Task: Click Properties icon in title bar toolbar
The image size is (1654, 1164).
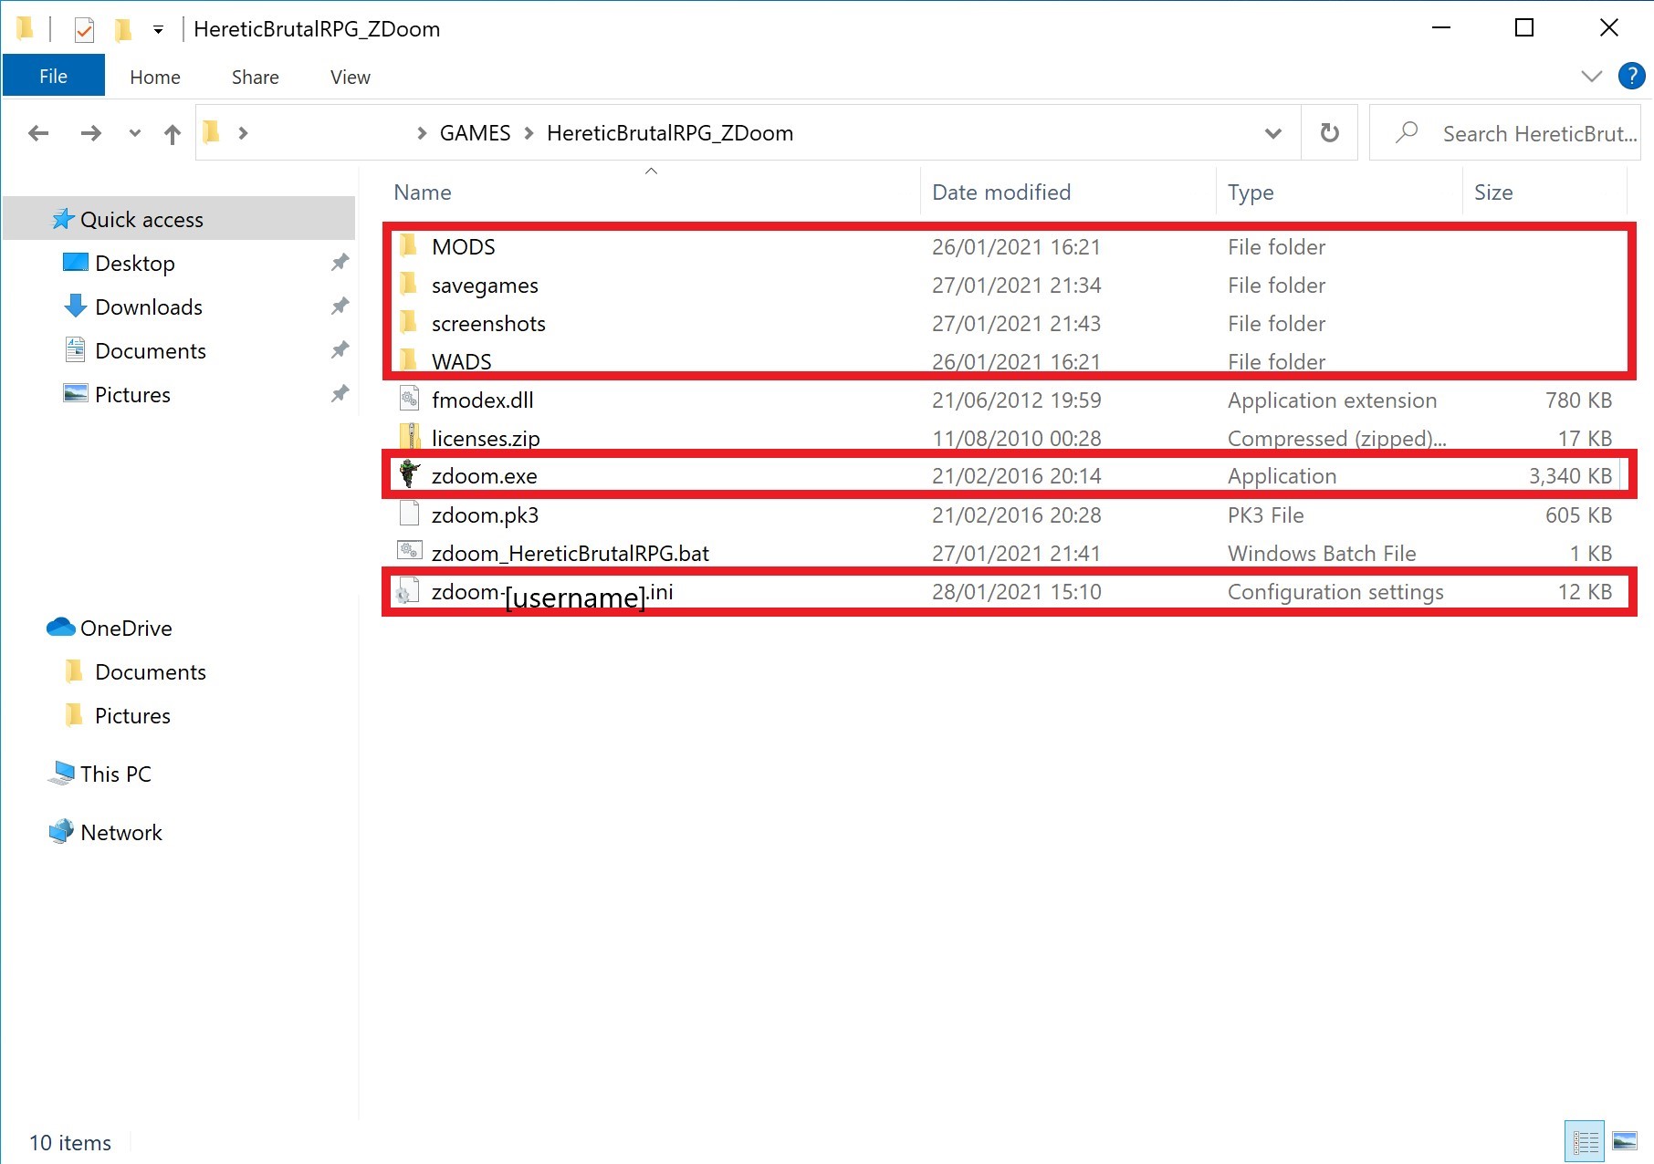Action: (x=84, y=30)
